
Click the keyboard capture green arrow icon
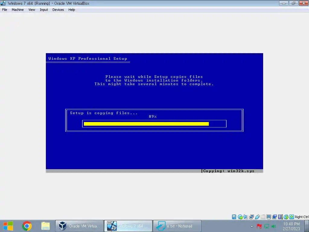click(x=292, y=217)
